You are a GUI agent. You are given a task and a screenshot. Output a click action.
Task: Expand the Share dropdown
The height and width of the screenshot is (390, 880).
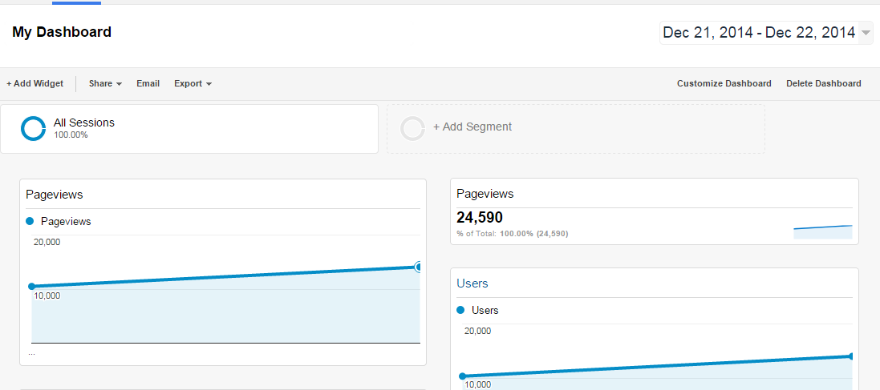pyautogui.click(x=106, y=83)
